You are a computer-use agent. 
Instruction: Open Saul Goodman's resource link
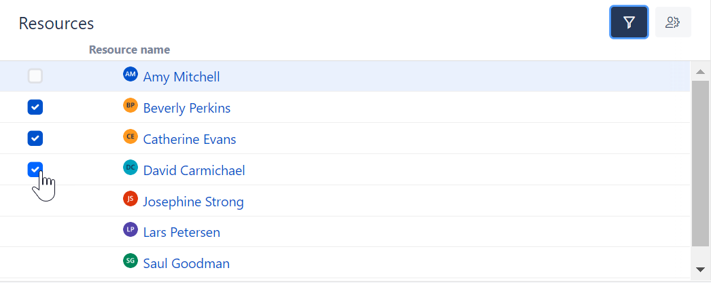186,263
